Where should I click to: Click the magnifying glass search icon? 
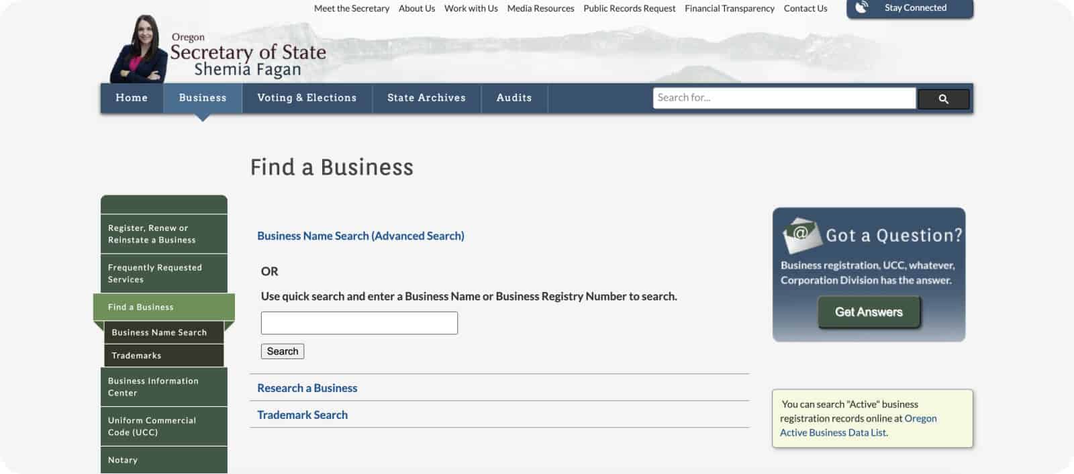pos(943,99)
